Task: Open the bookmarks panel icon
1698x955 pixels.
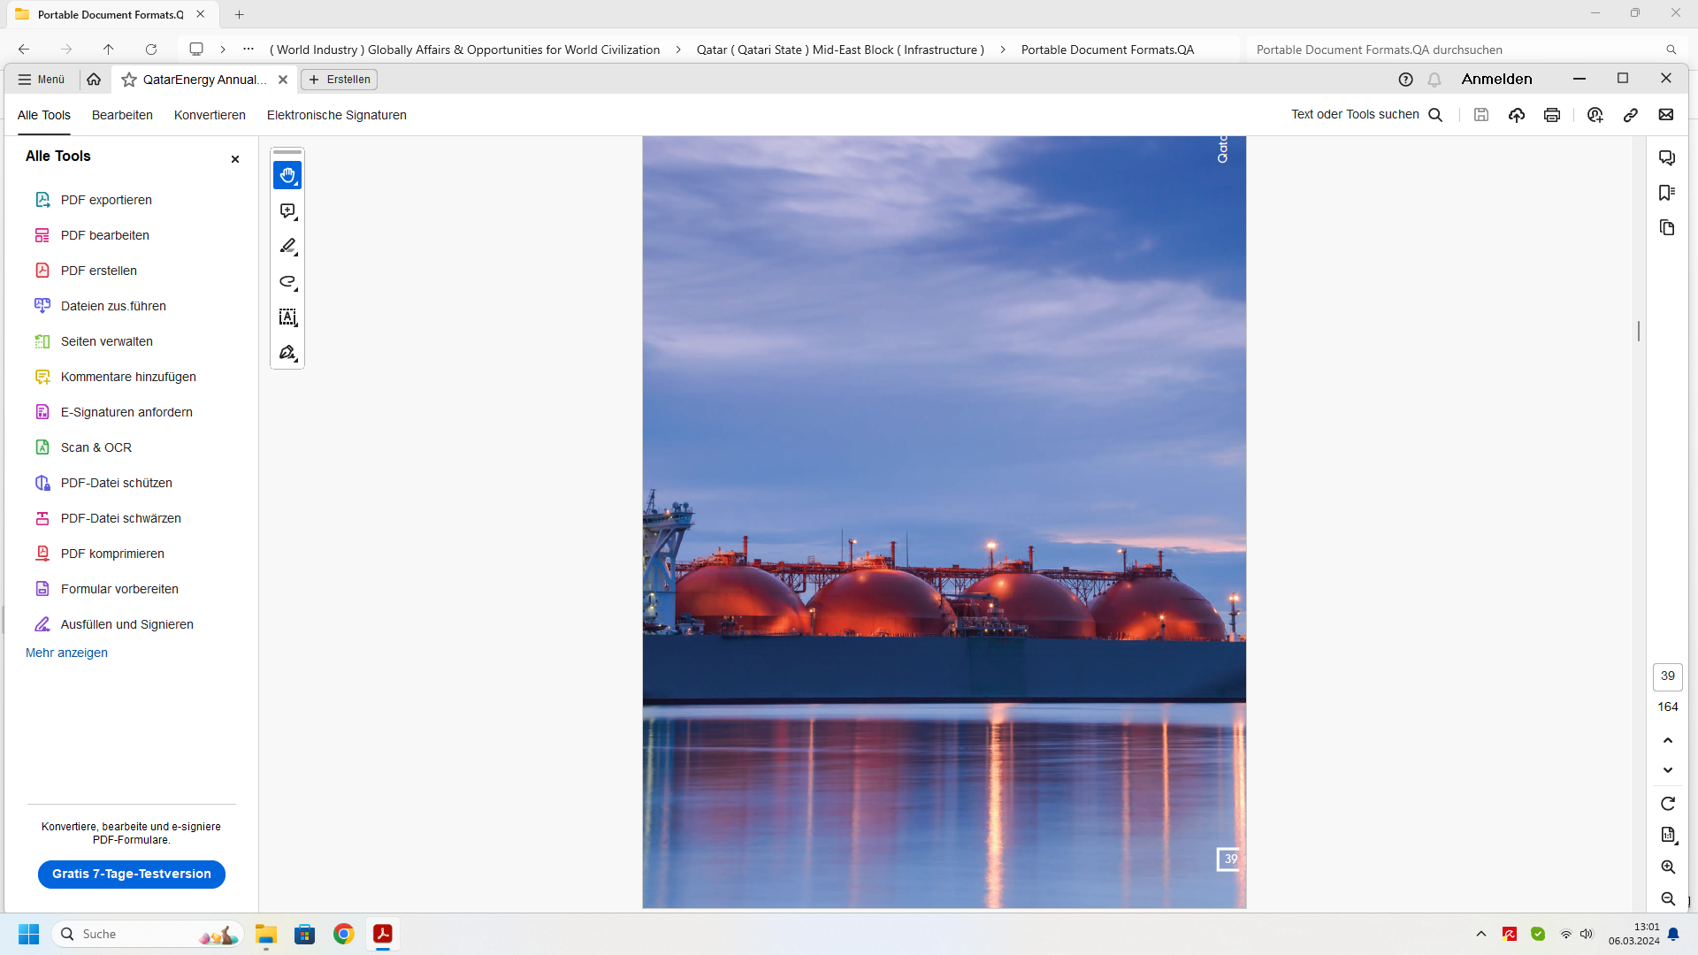Action: (1667, 193)
